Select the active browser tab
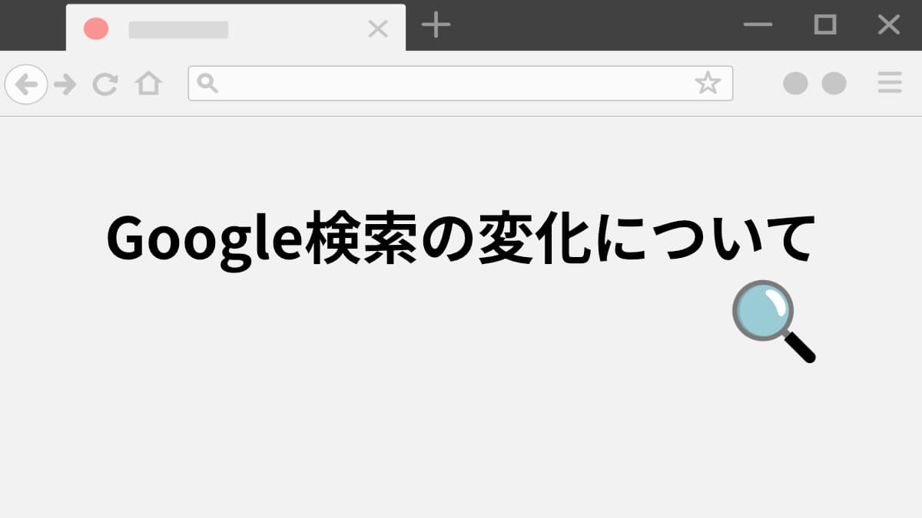922x518 pixels. tap(236, 28)
